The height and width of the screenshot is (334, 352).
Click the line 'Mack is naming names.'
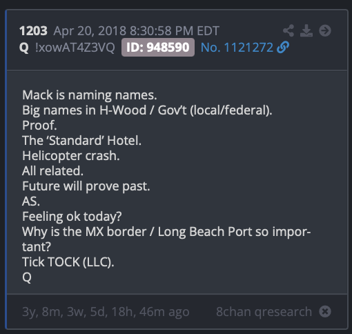click(90, 95)
